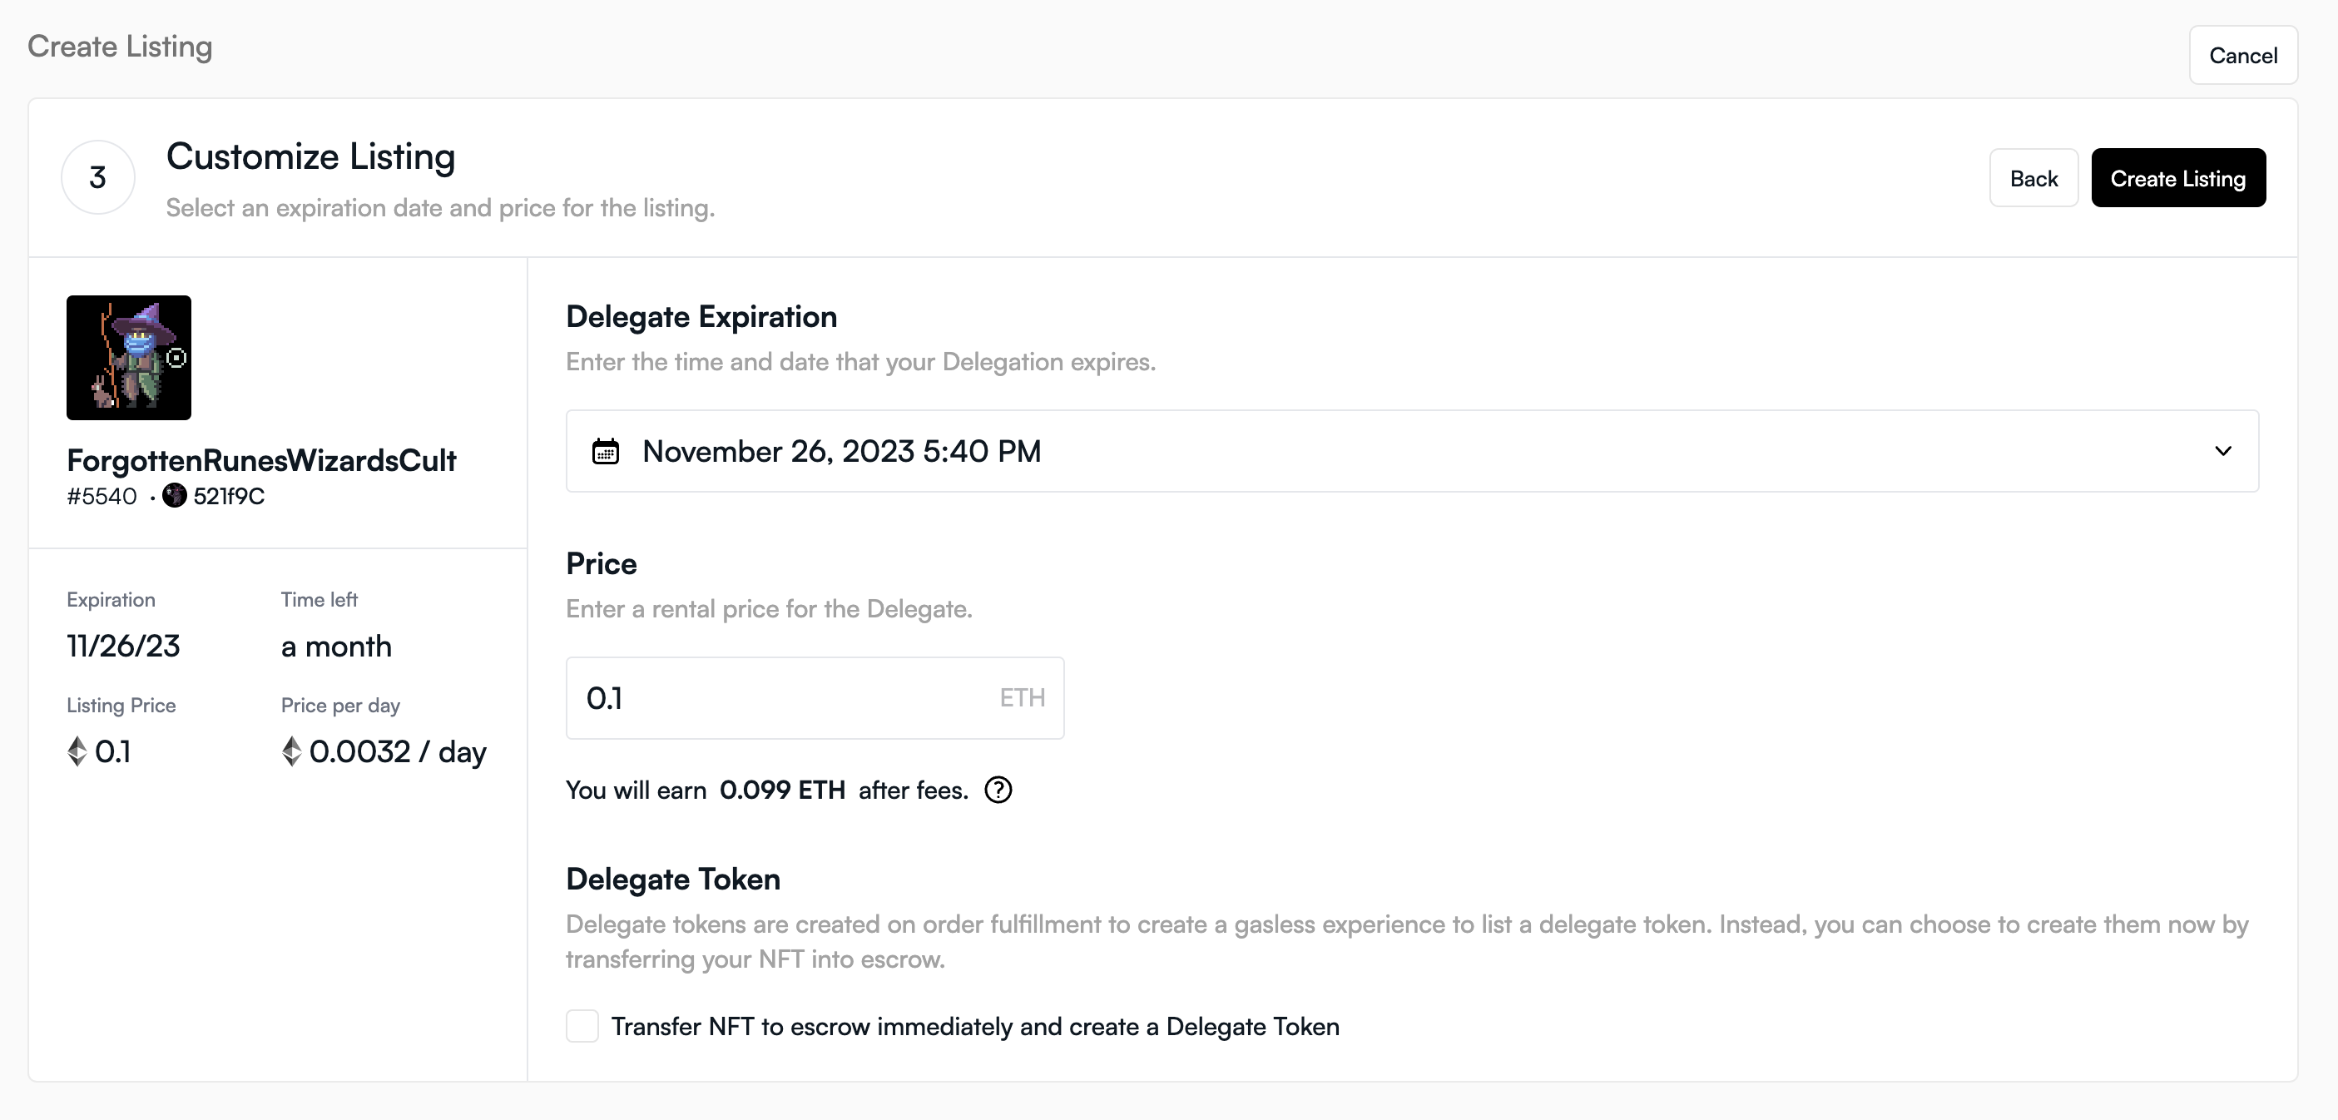Click the target badge on wizard thumbnail
This screenshot has width=2338, height=1120.
[177, 359]
